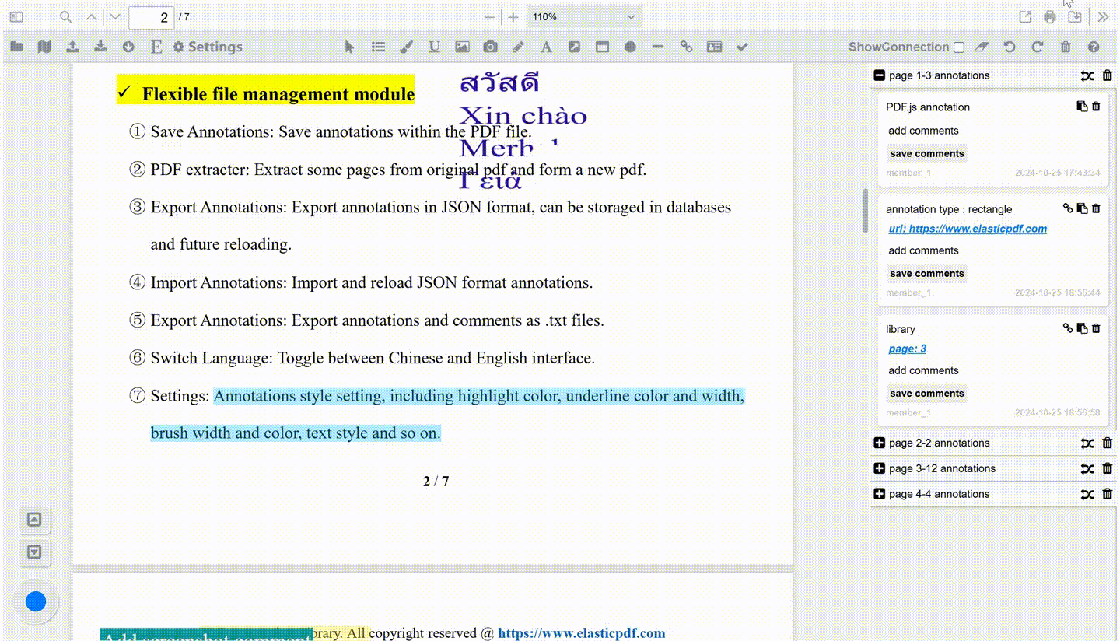The width and height of the screenshot is (1120, 641).
Task: Save comments on library annotation
Action: tap(927, 393)
